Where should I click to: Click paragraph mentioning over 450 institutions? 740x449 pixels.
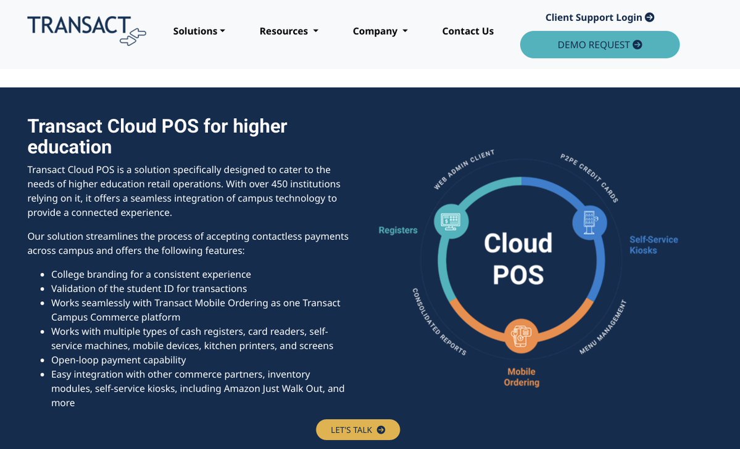coord(183,191)
